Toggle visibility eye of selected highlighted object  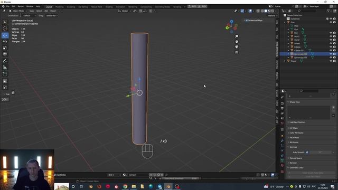point(331,54)
